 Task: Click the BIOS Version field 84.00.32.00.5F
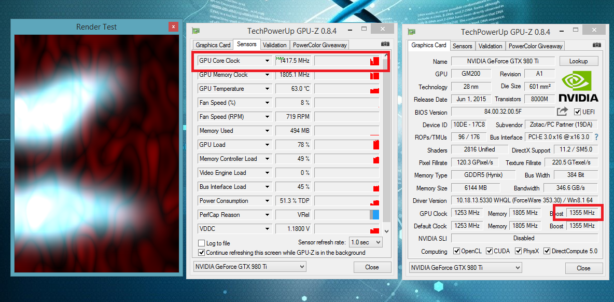coord(503,112)
